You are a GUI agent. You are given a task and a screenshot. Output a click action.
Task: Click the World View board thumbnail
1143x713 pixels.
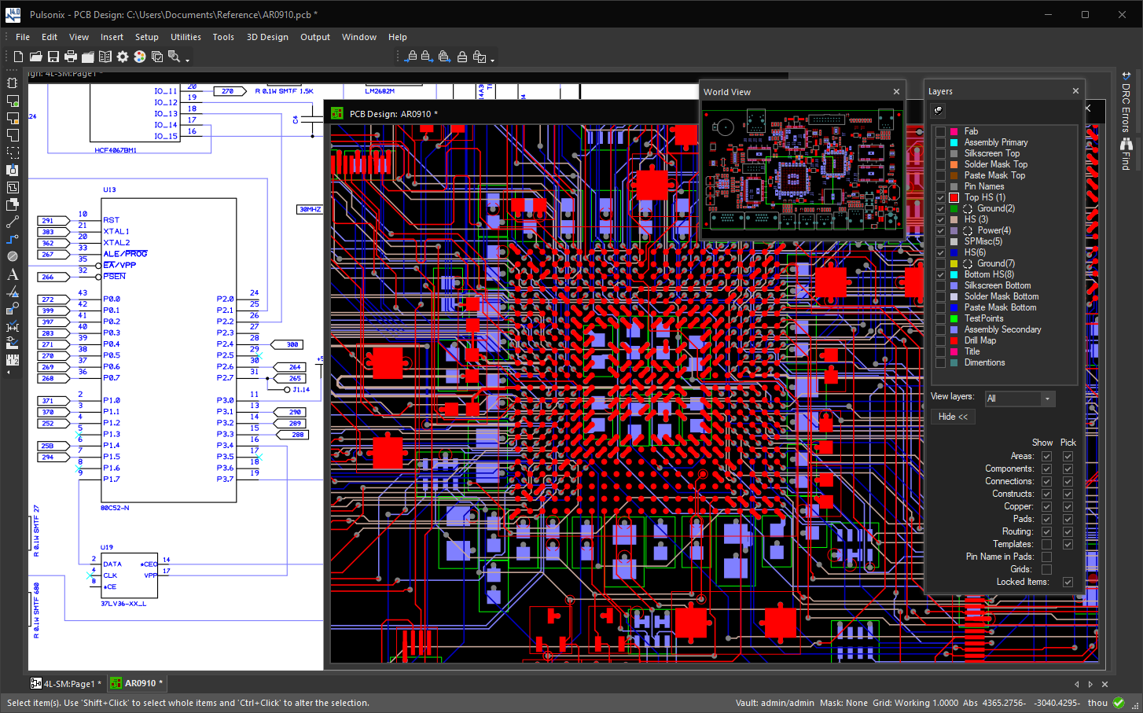[x=803, y=169]
